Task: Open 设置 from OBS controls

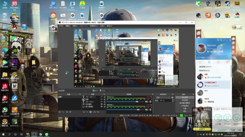Action: click(185, 109)
